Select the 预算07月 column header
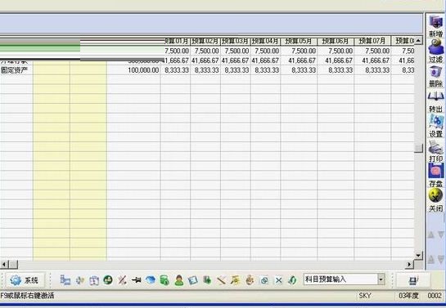This screenshot has width=446, height=308. click(372, 41)
